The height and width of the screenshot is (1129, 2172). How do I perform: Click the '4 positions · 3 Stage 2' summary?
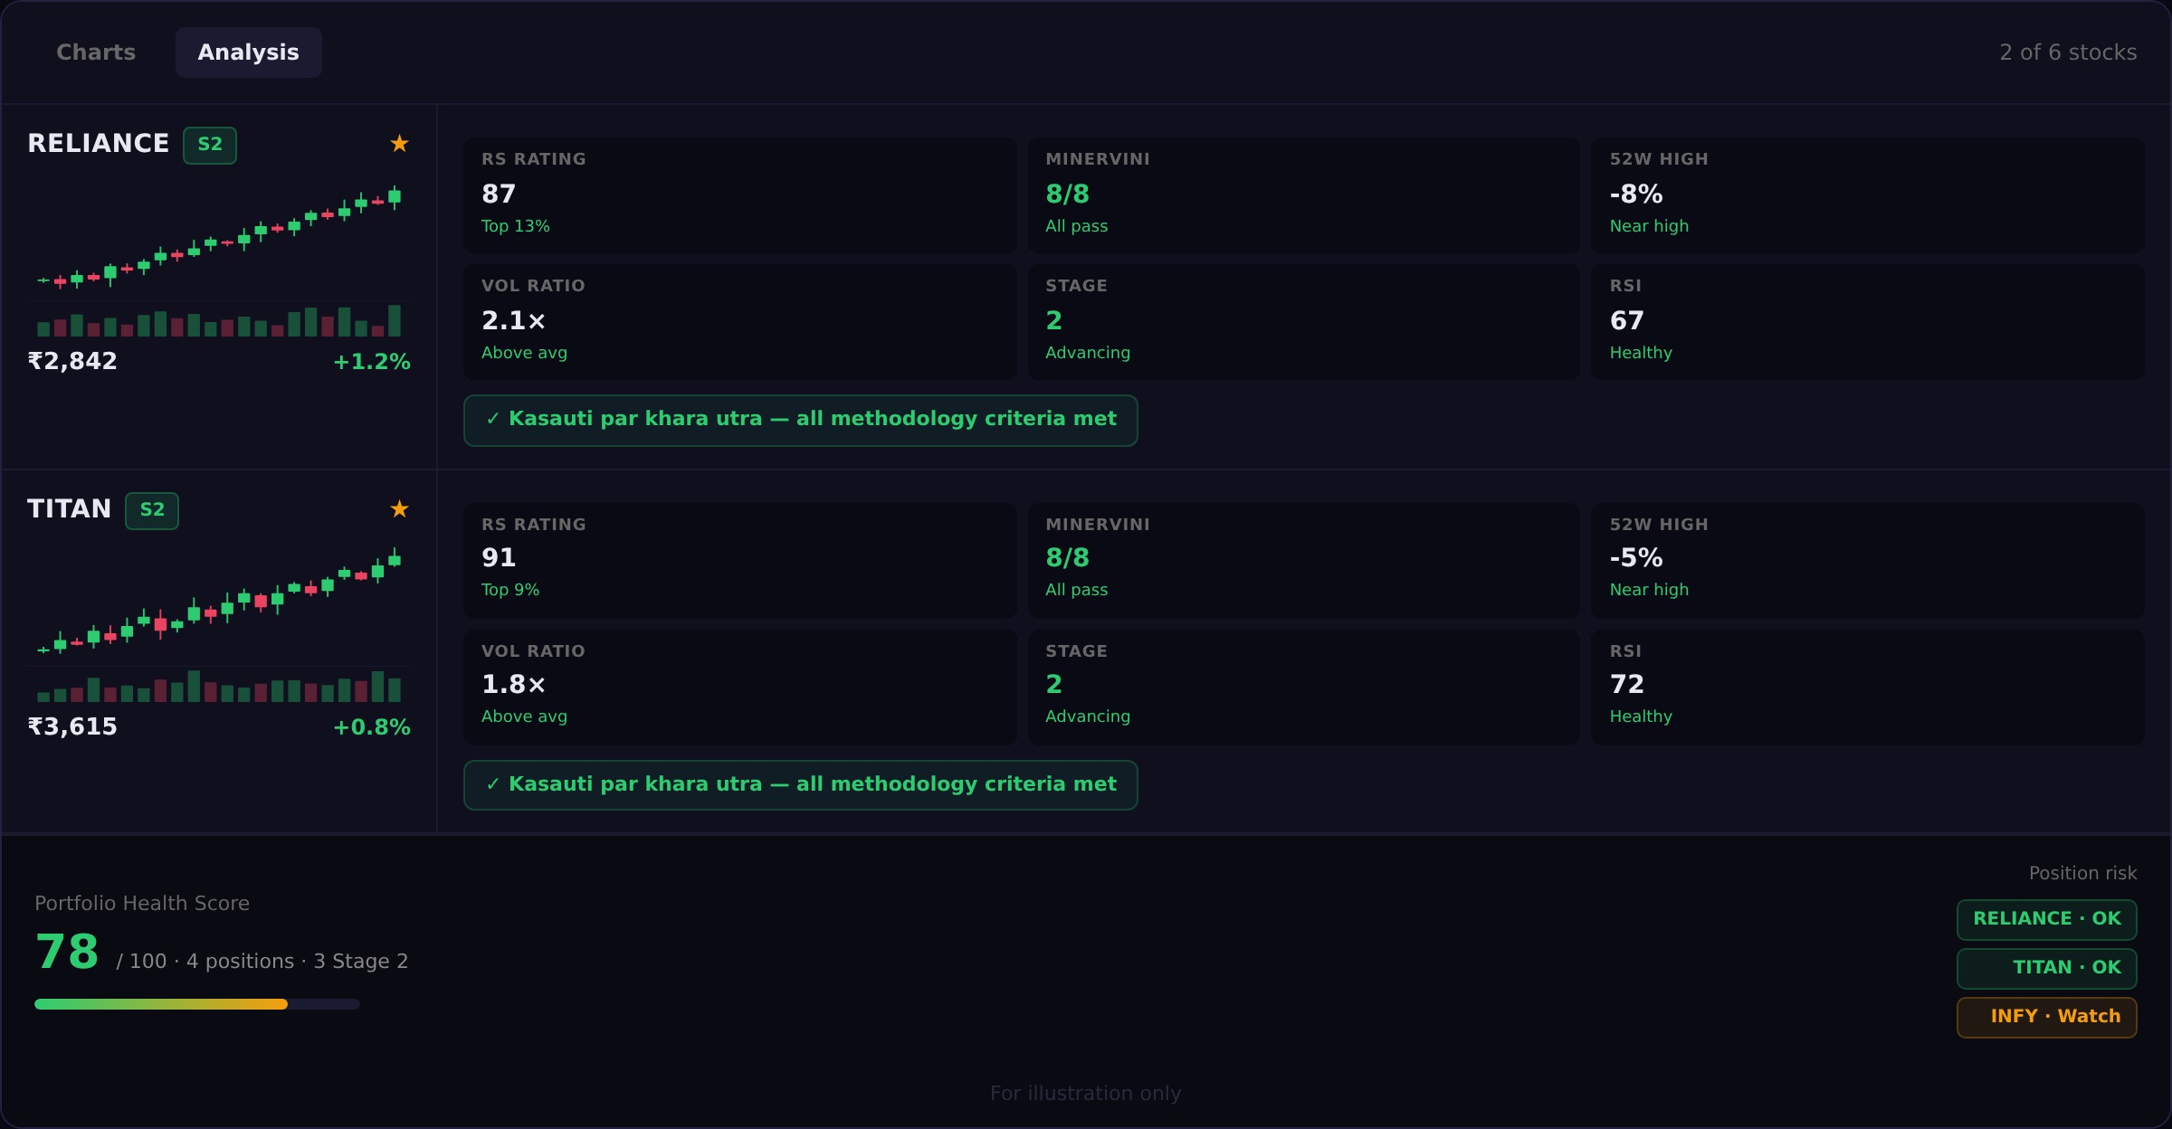[297, 962]
